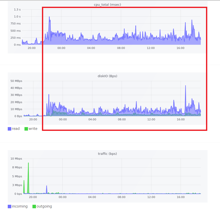Screen dimensions: 220x214
Task: Click the purple incoming spike in traffic chart
Action: coord(47,186)
